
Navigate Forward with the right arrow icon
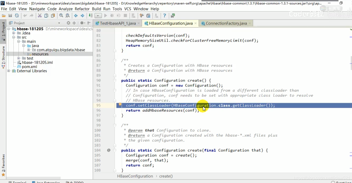click(x=83, y=16)
